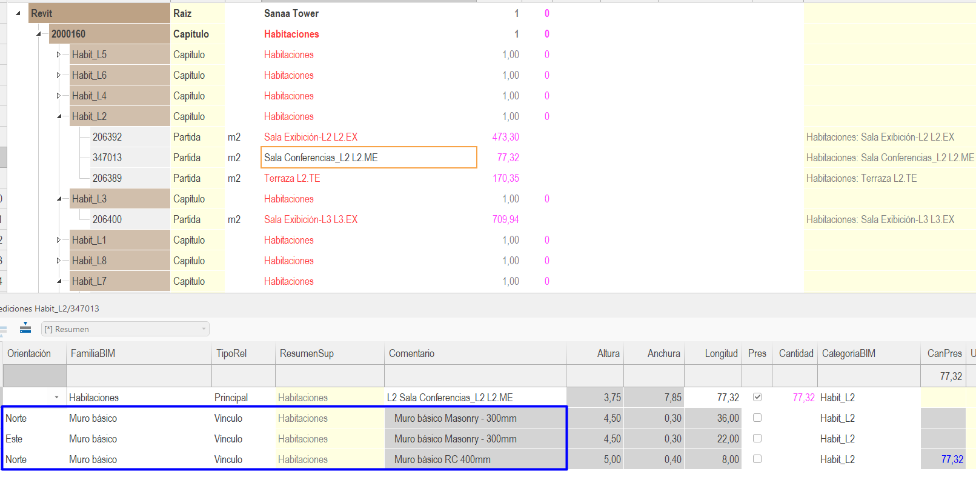This screenshot has width=976, height=480.
Task: Click the Longitud column header
Action: 713,353
